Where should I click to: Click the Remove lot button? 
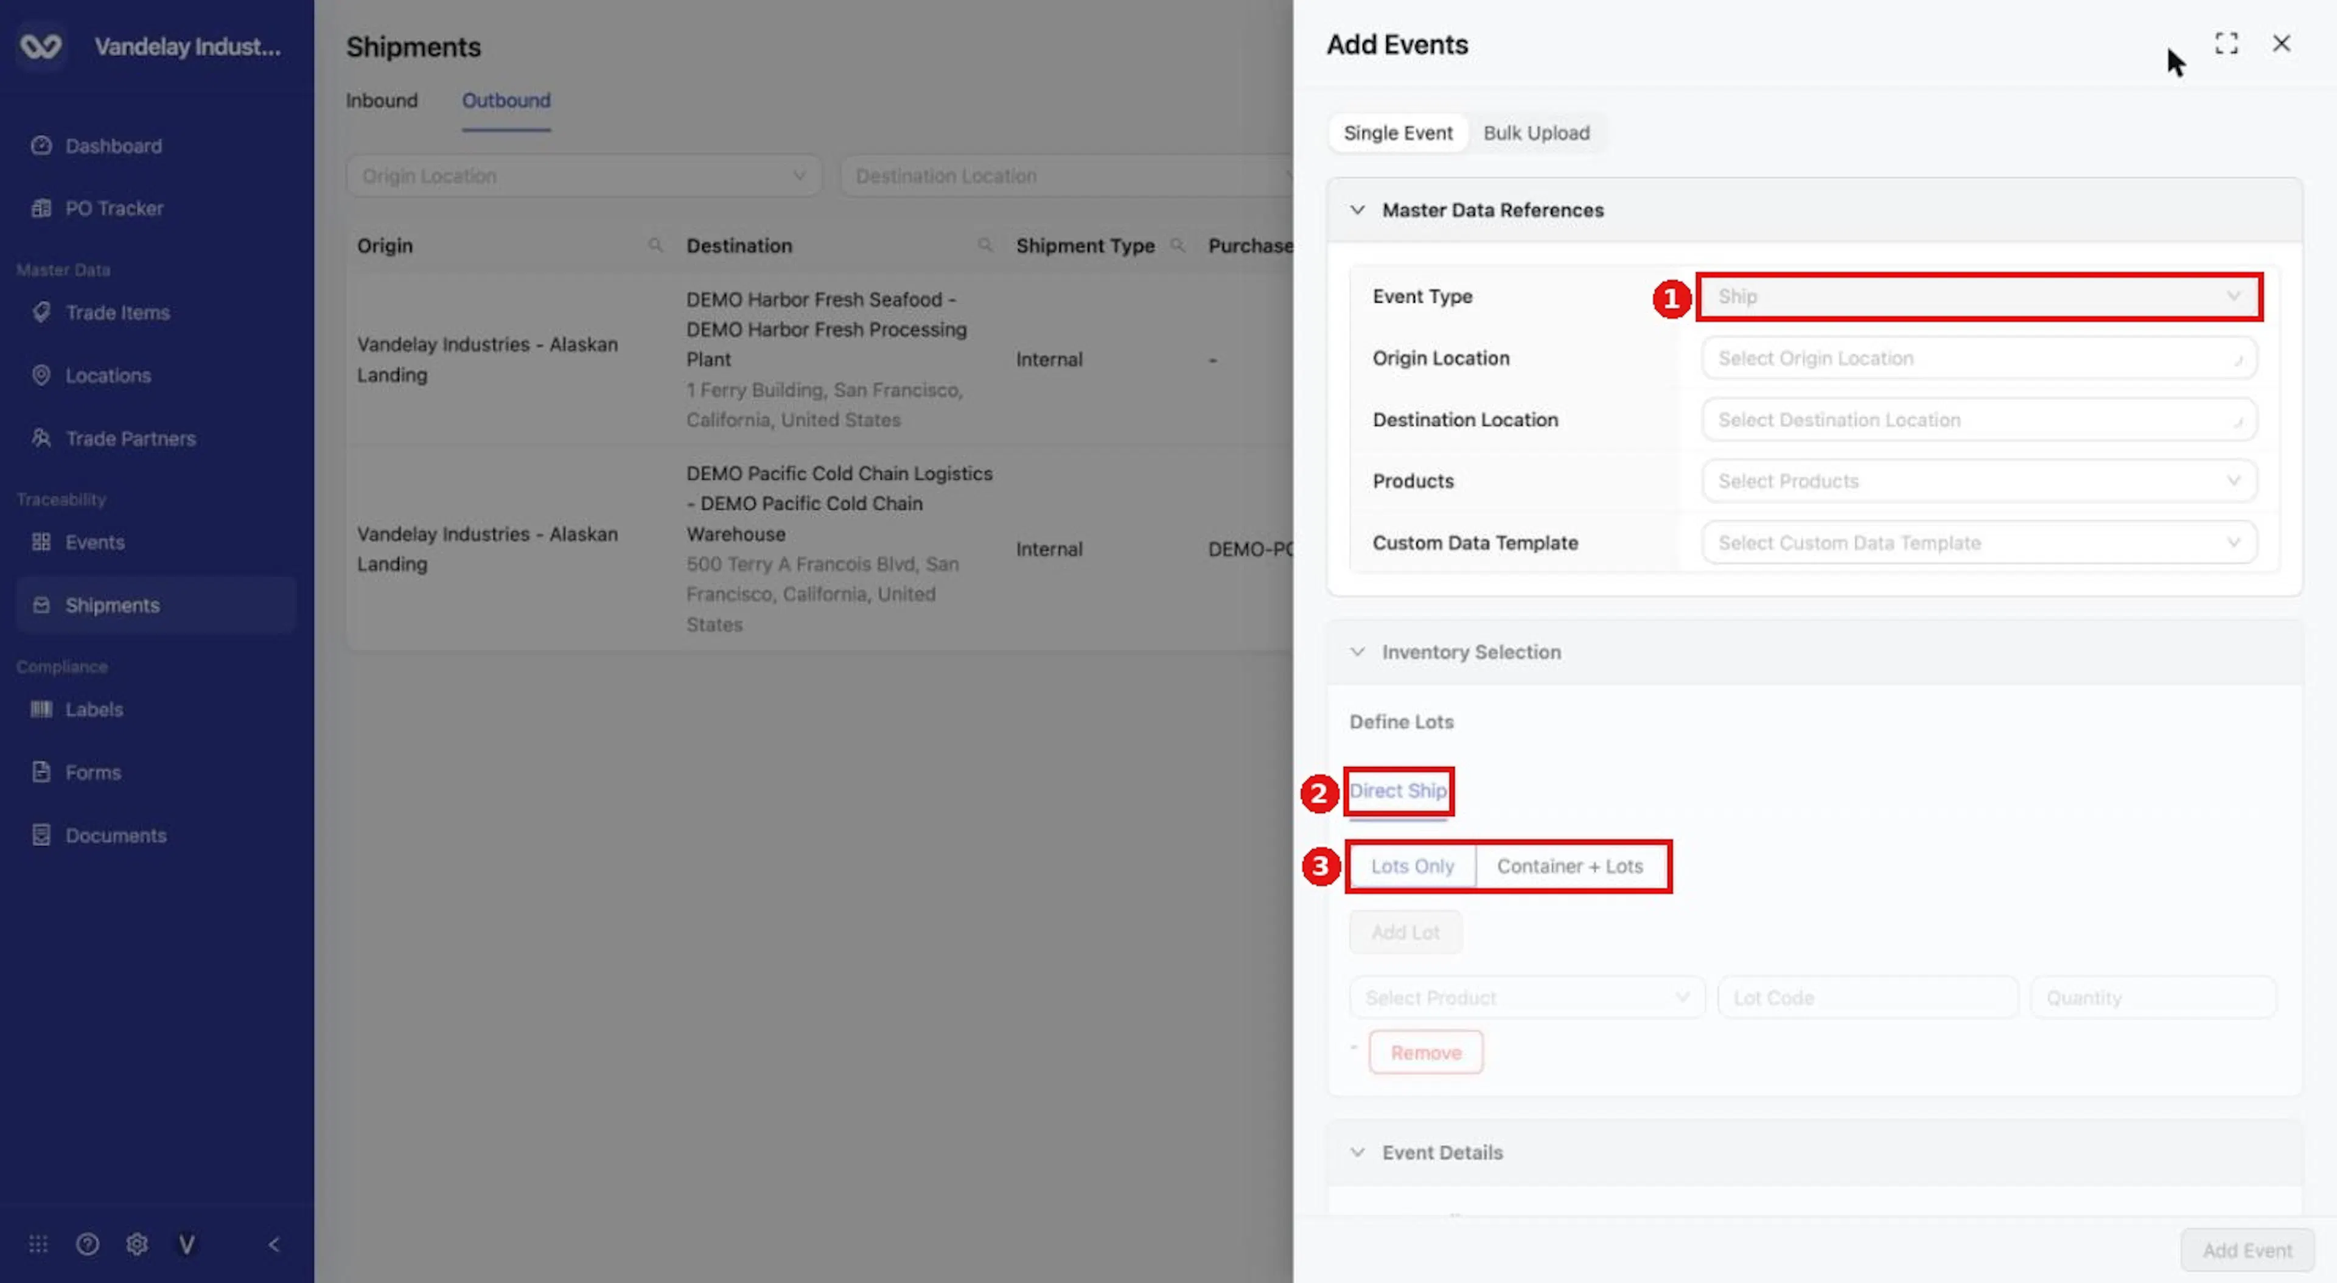coord(1426,1052)
